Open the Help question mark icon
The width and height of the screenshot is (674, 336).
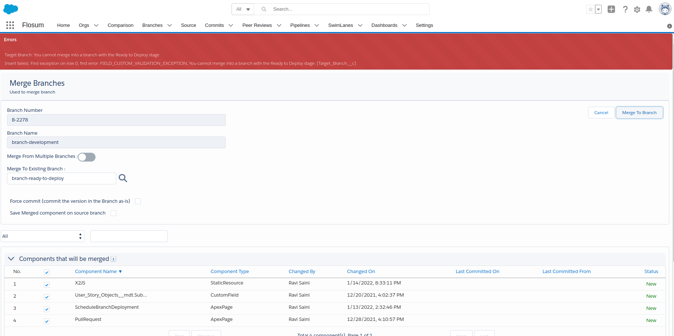click(x=625, y=9)
